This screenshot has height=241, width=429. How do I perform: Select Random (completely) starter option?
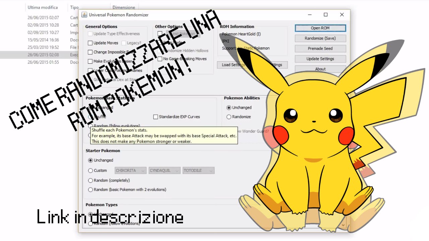[x=90, y=180]
